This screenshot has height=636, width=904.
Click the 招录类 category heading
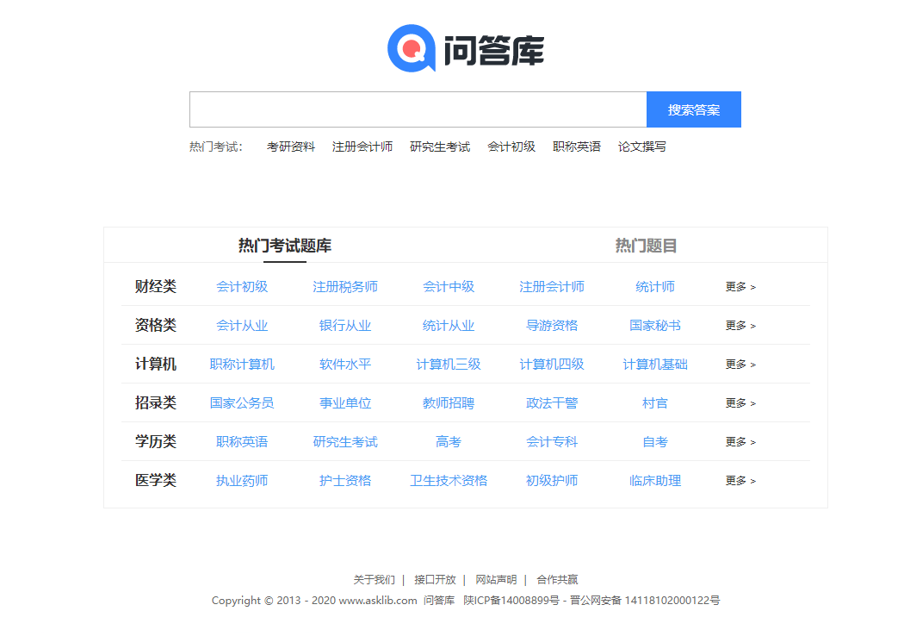[x=156, y=402]
